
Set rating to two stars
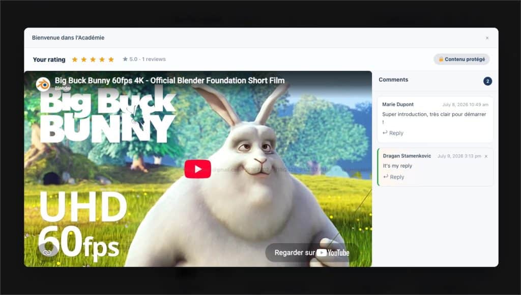pyautogui.click(x=84, y=60)
